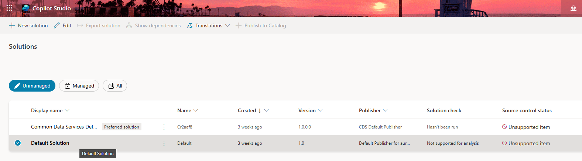Select the All filter tab
Screen dimensions: 582x161
point(115,86)
